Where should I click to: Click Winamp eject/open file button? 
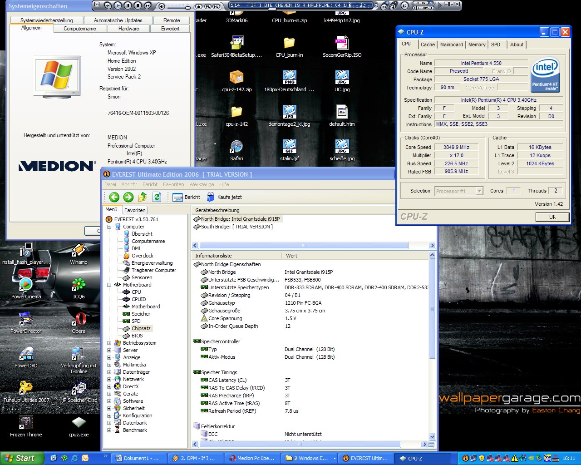click(199, 6)
